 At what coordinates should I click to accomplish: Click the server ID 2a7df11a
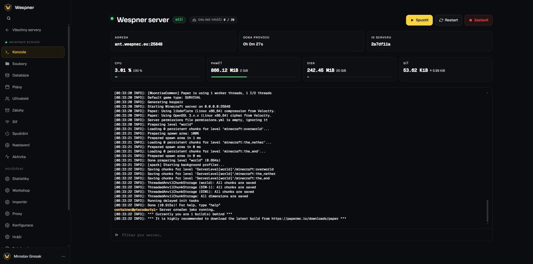coord(381,44)
